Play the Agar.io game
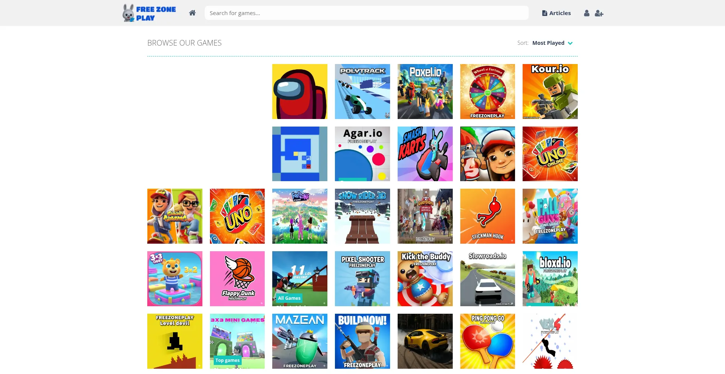This screenshot has width=725, height=374. (362, 154)
